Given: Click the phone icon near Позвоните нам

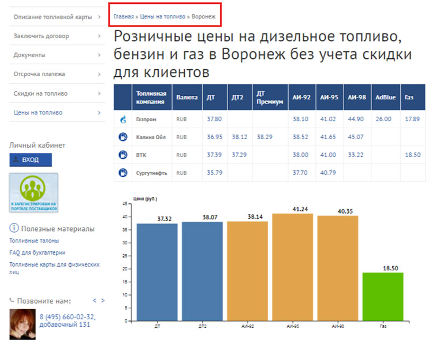Looking at the screenshot, I should point(12,300).
